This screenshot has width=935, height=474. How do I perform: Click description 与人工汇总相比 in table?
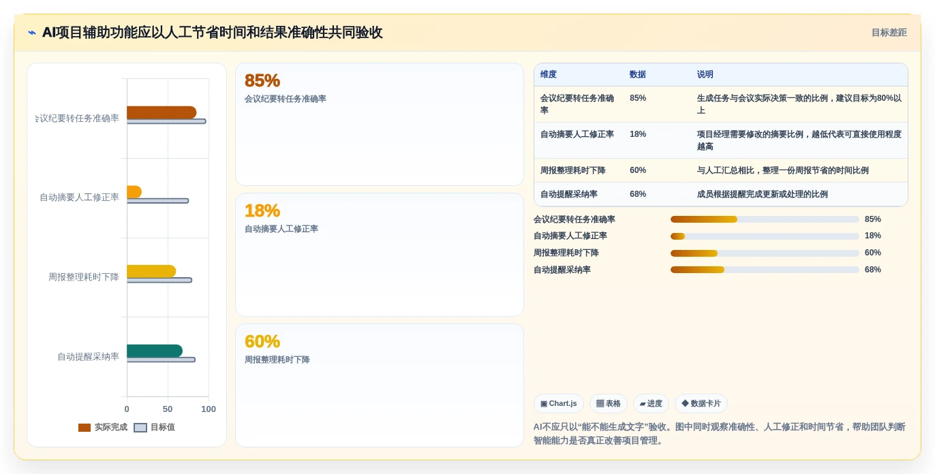(x=783, y=170)
